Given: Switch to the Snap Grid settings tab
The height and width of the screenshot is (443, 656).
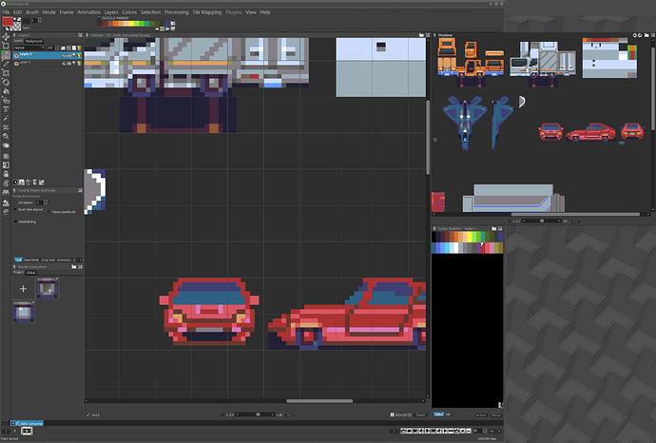Looking at the screenshot, I should 48,260.
